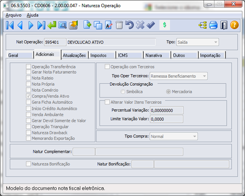
Task: Open help with the orange question mark icon
Action: click(x=234, y=25)
